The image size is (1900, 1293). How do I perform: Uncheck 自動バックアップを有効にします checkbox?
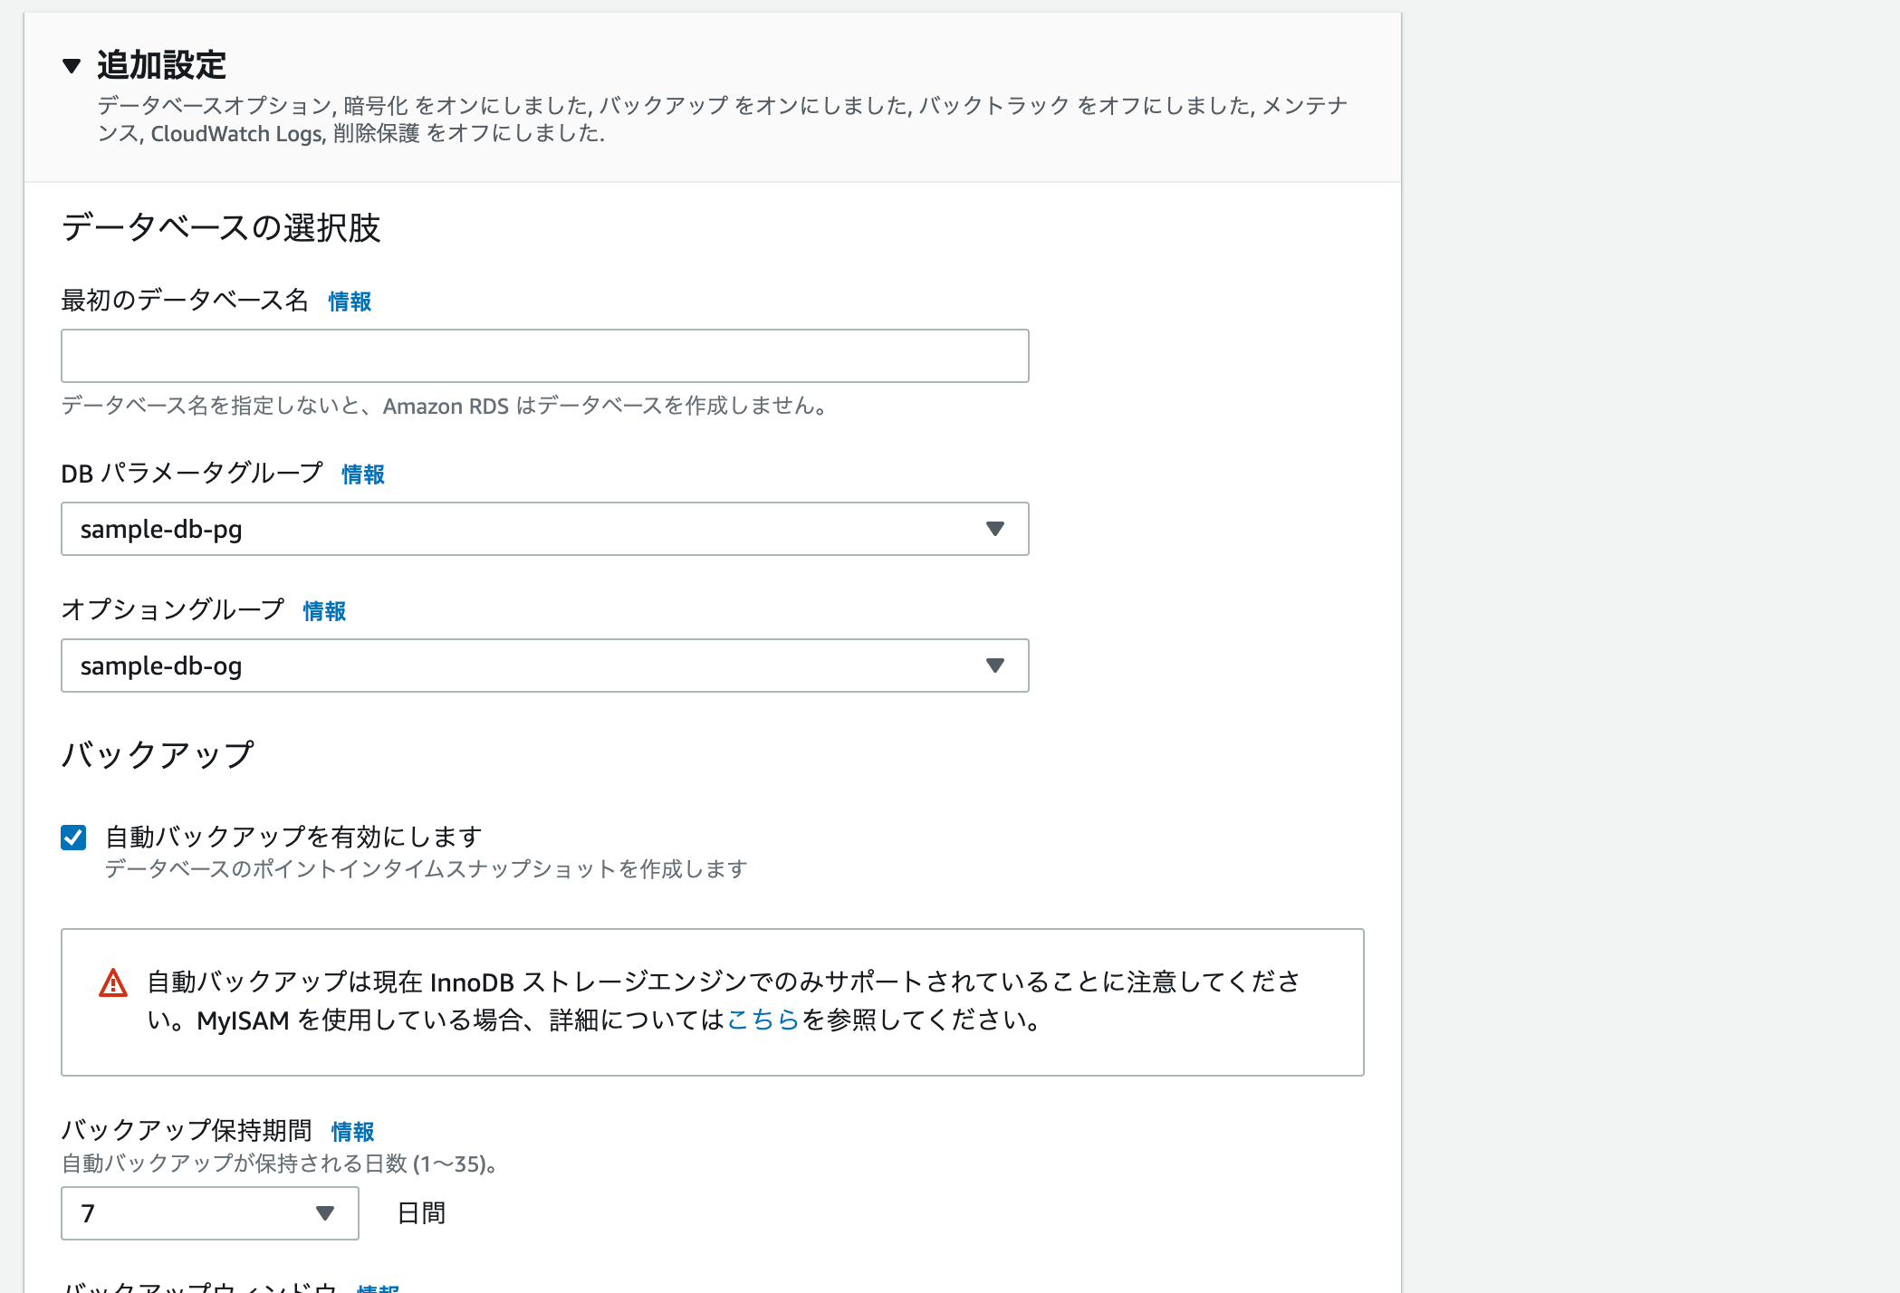click(73, 838)
